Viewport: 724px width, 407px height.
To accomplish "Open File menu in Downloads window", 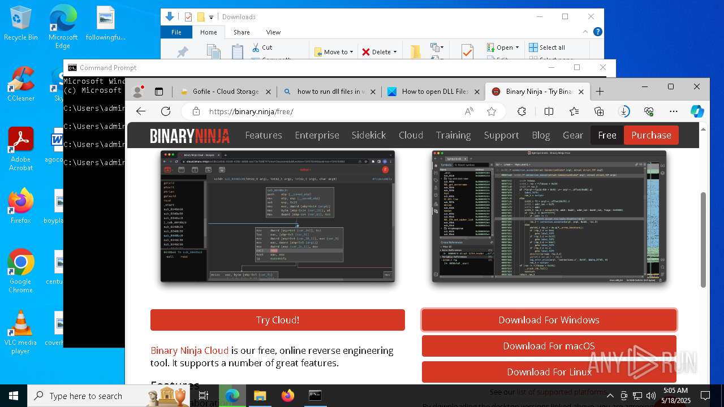I will [176, 32].
